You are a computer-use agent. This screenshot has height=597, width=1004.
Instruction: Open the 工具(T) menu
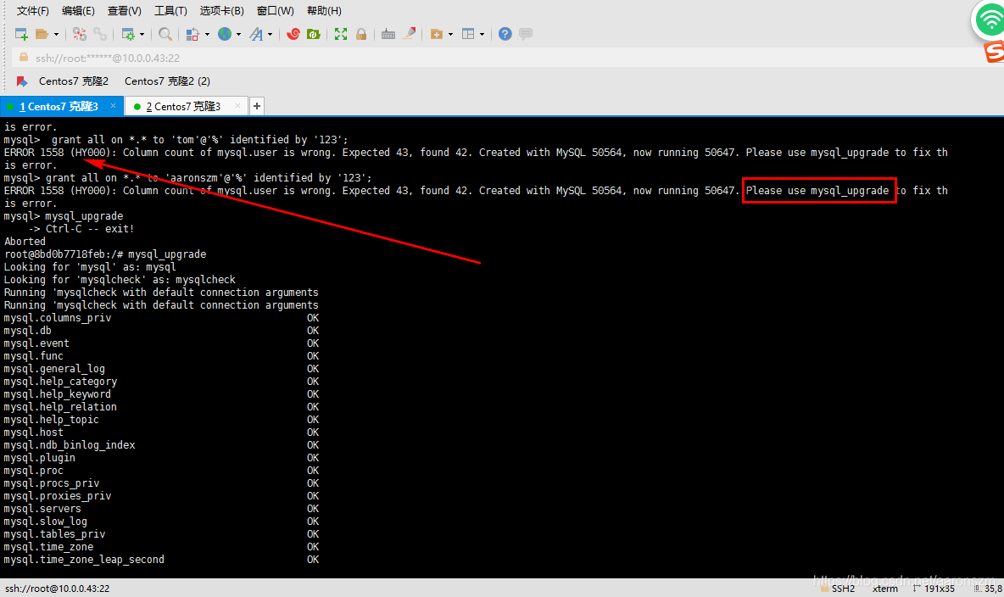point(170,11)
